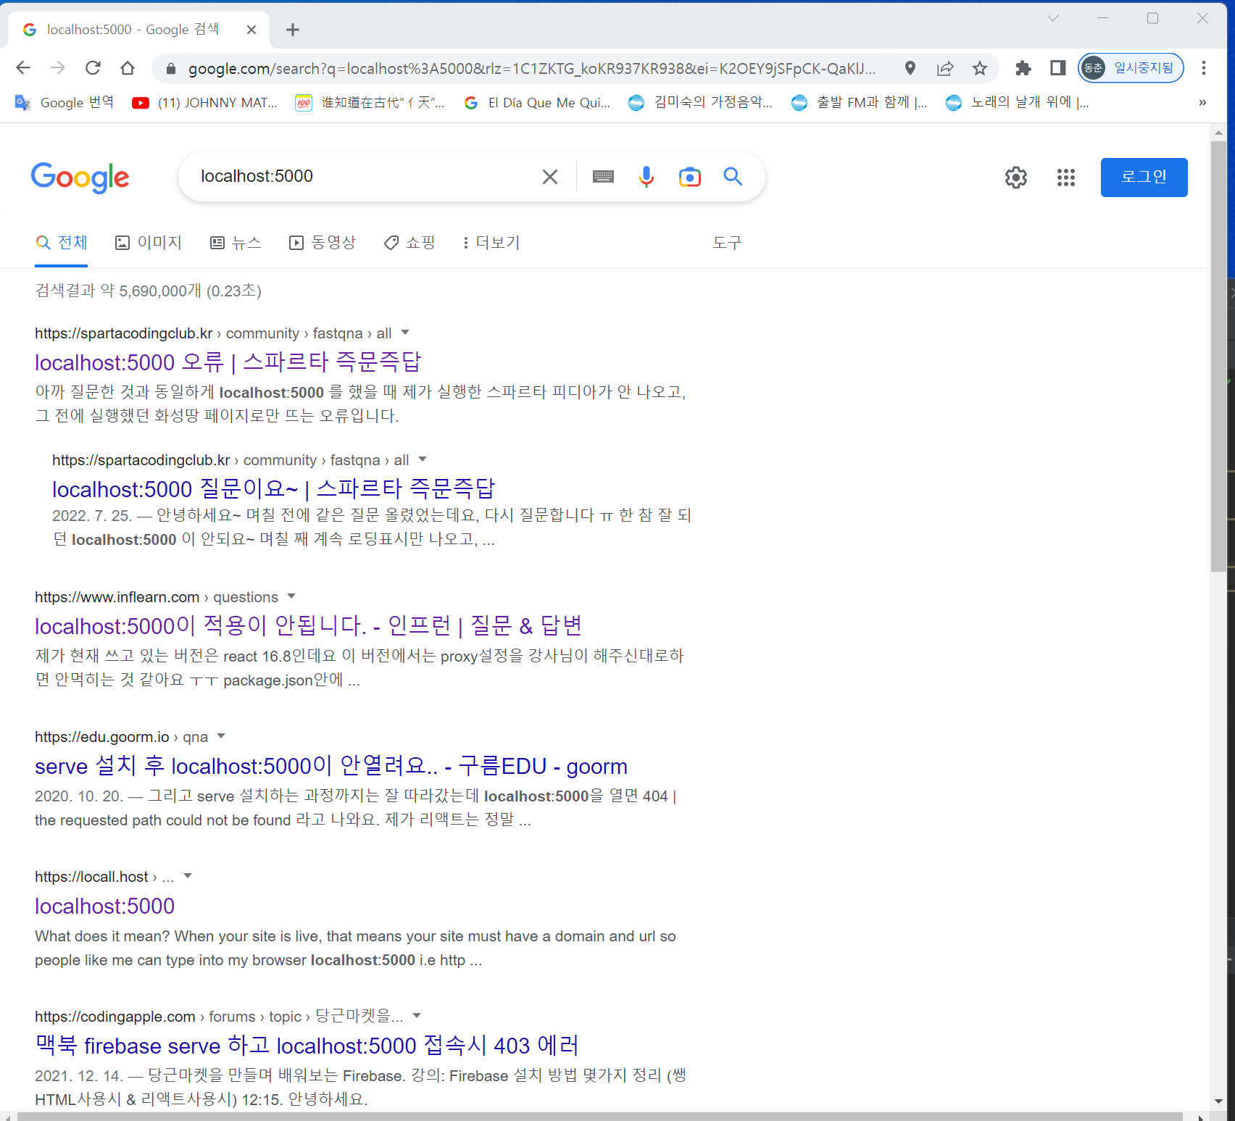Open a new browser tab
This screenshot has height=1121, width=1235.
pos(293,30)
